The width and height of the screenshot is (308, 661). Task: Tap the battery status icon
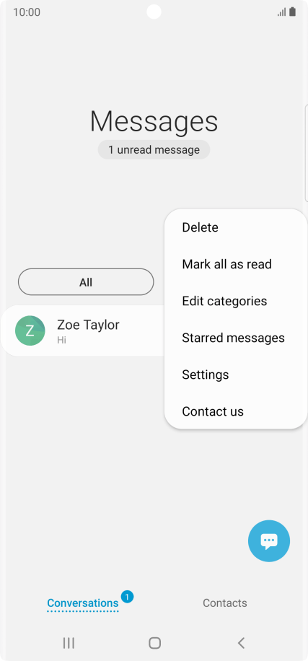tap(292, 12)
